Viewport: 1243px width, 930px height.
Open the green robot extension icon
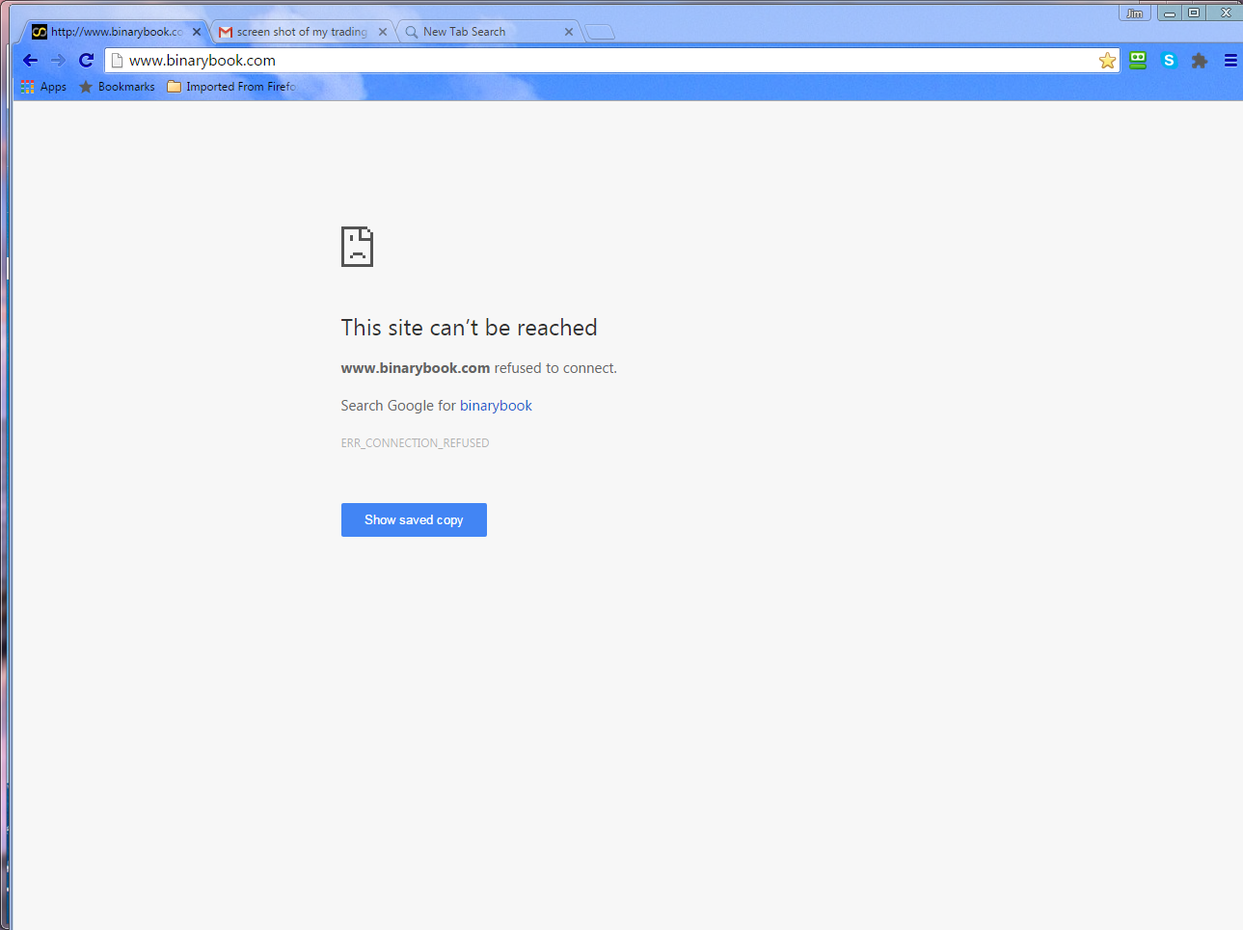click(x=1138, y=61)
